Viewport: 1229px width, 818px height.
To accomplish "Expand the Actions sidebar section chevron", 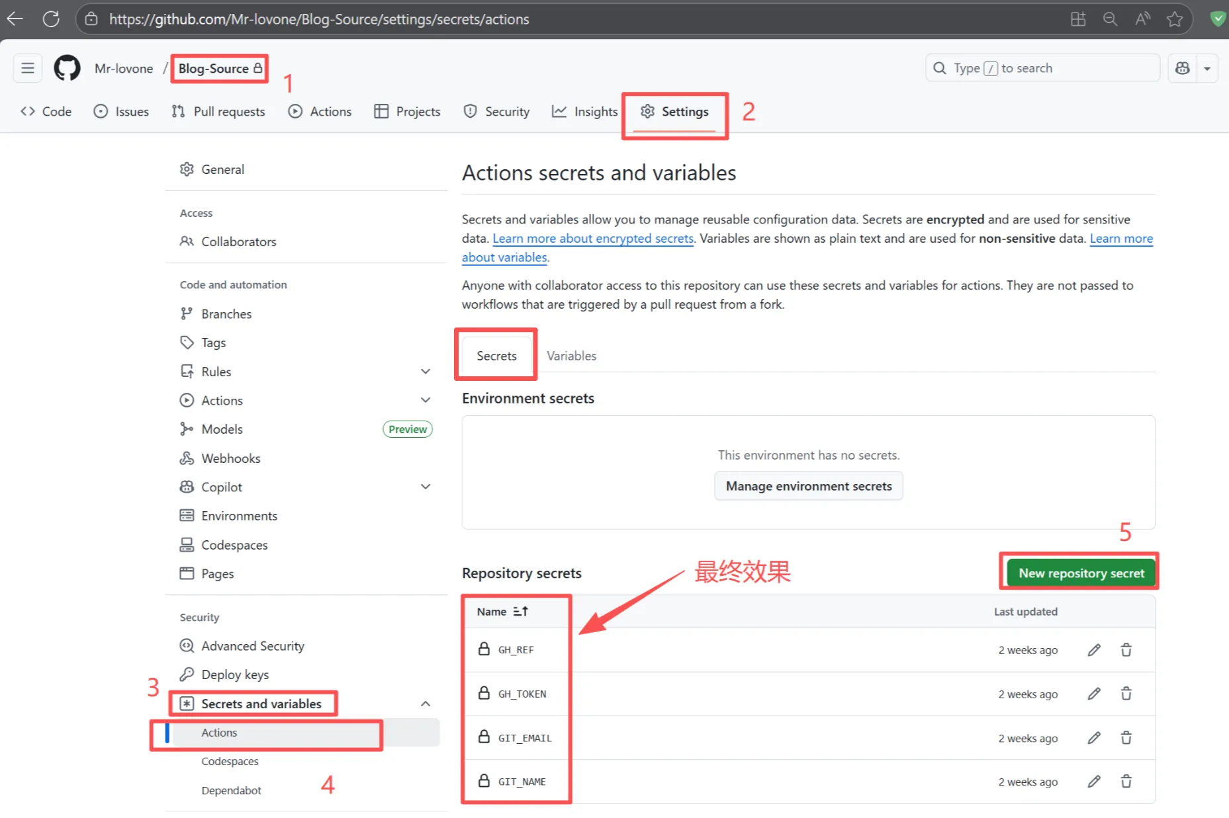I will tap(426, 401).
